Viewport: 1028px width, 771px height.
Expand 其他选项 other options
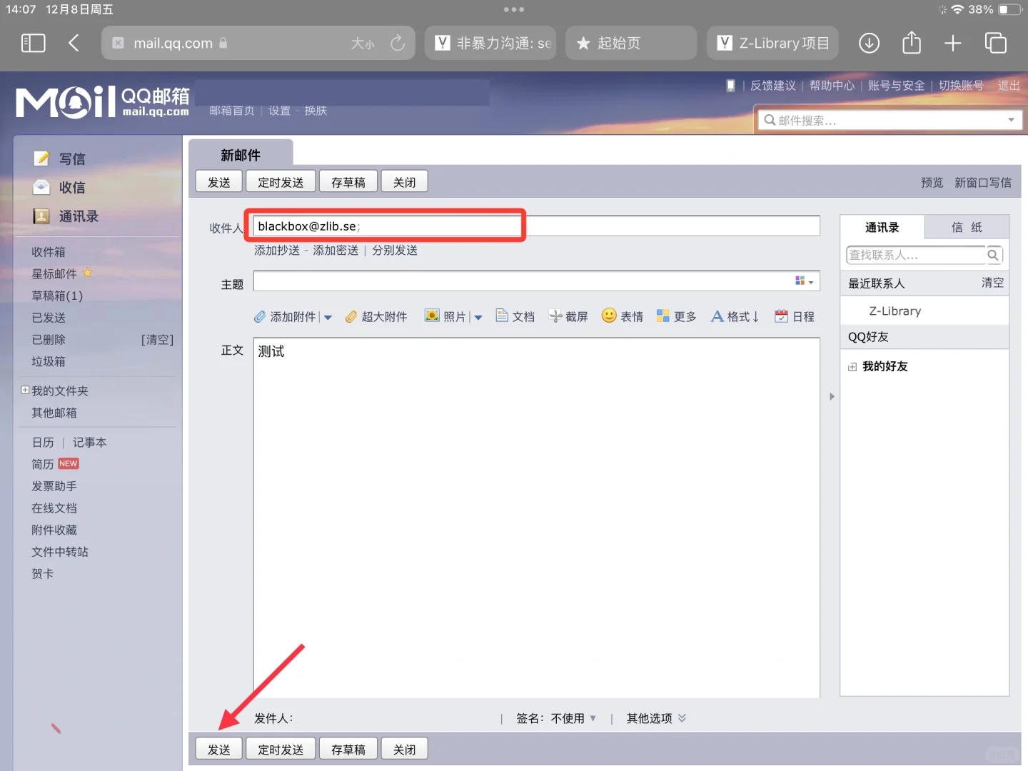[x=656, y=718]
